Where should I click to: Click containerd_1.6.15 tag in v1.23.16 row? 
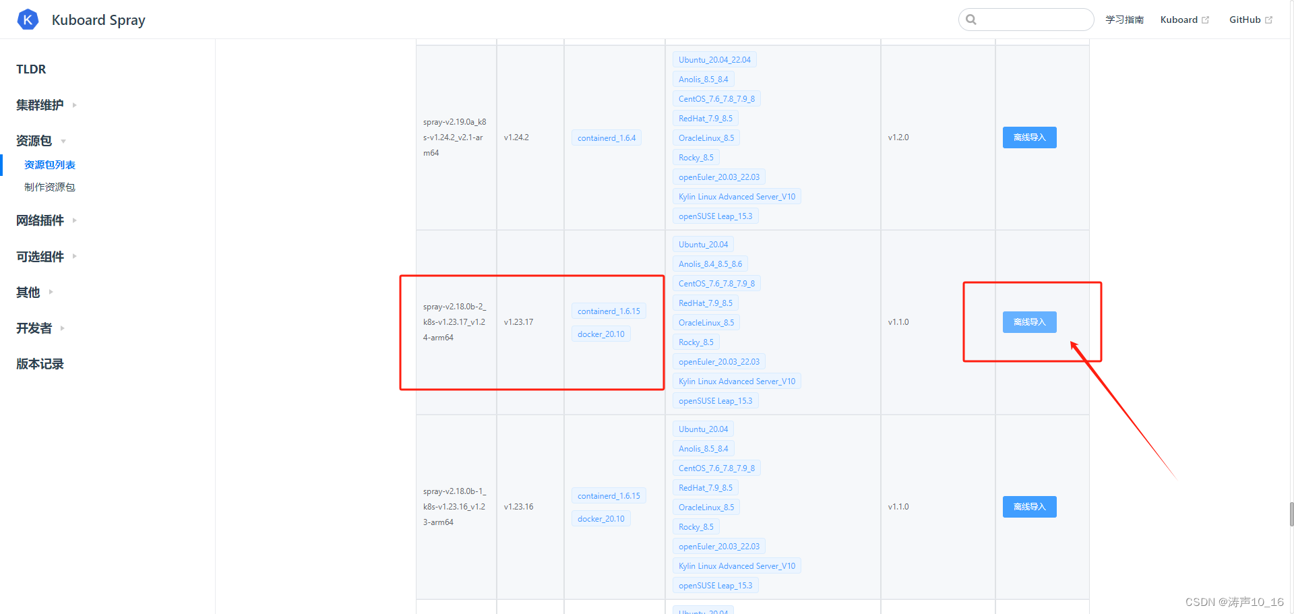[x=609, y=495]
